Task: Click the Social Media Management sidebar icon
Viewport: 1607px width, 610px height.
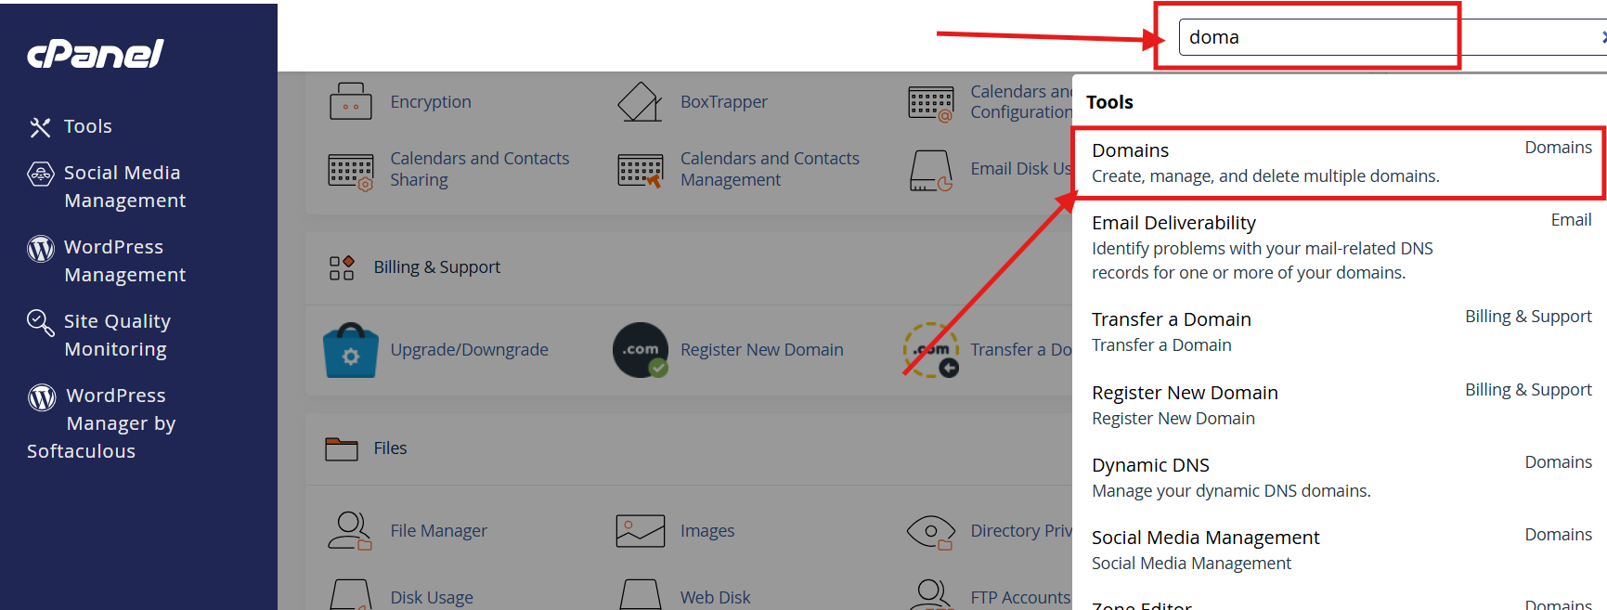Action: pos(41,174)
